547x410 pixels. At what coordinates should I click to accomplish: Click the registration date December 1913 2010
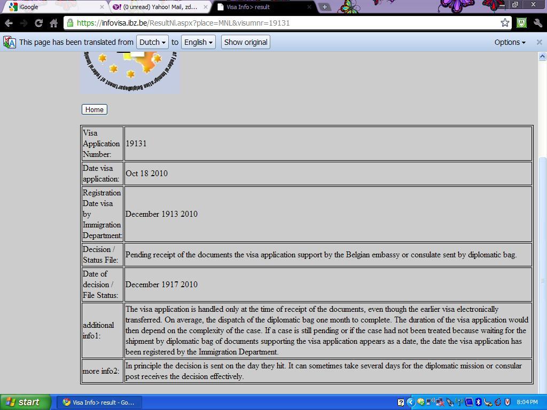click(x=161, y=214)
